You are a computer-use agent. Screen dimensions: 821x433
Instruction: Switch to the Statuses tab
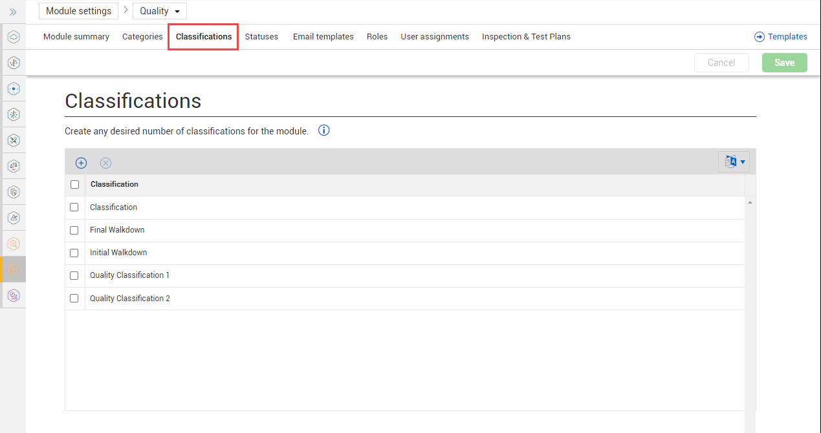coord(261,37)
